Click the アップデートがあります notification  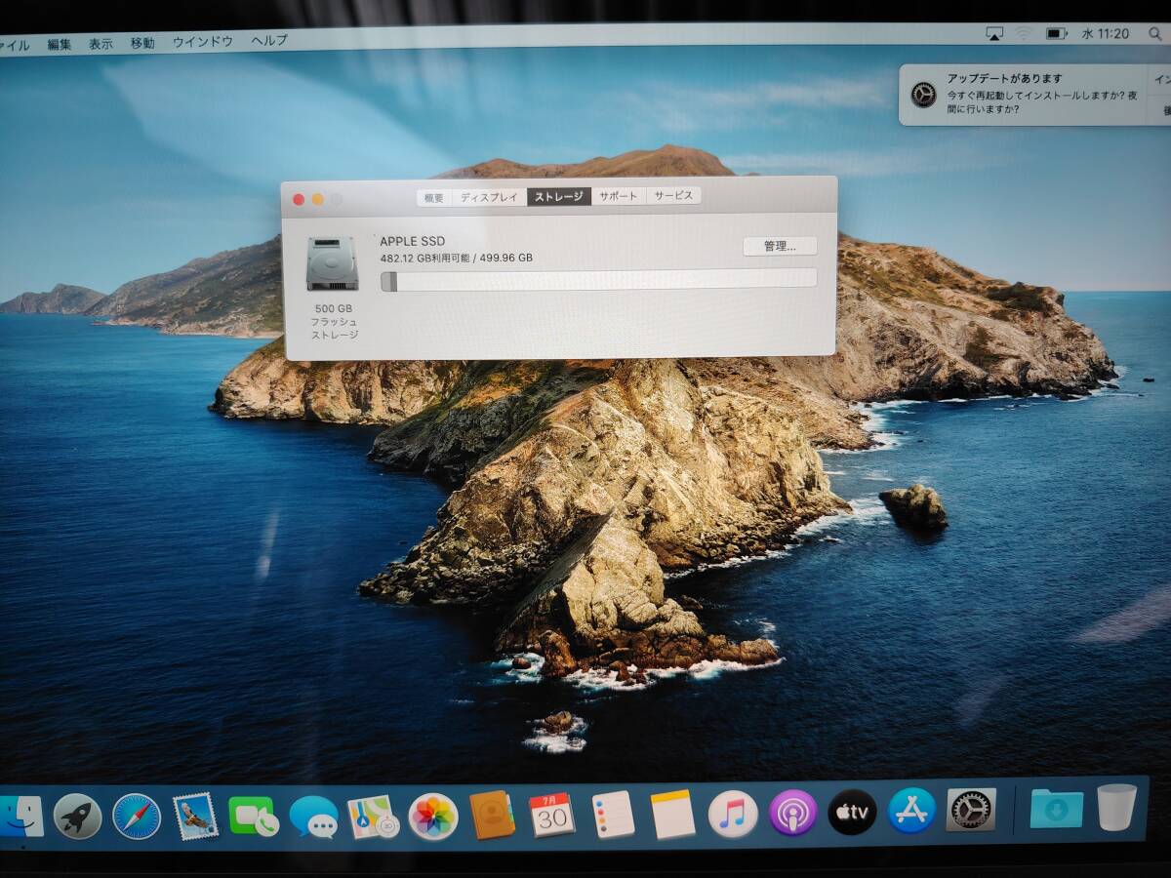coord(1025,95)
